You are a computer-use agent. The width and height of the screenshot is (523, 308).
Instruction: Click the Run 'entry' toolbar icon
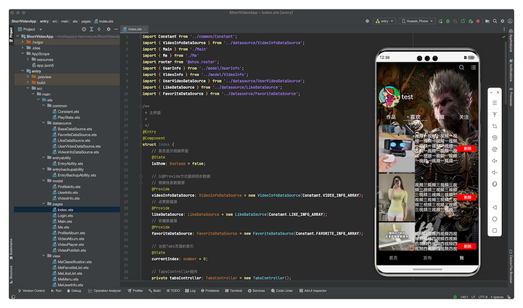[440, 21]
